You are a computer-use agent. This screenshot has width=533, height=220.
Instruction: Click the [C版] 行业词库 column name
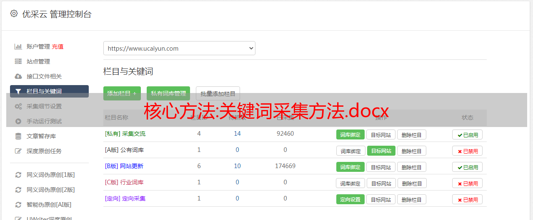(124, 182)
